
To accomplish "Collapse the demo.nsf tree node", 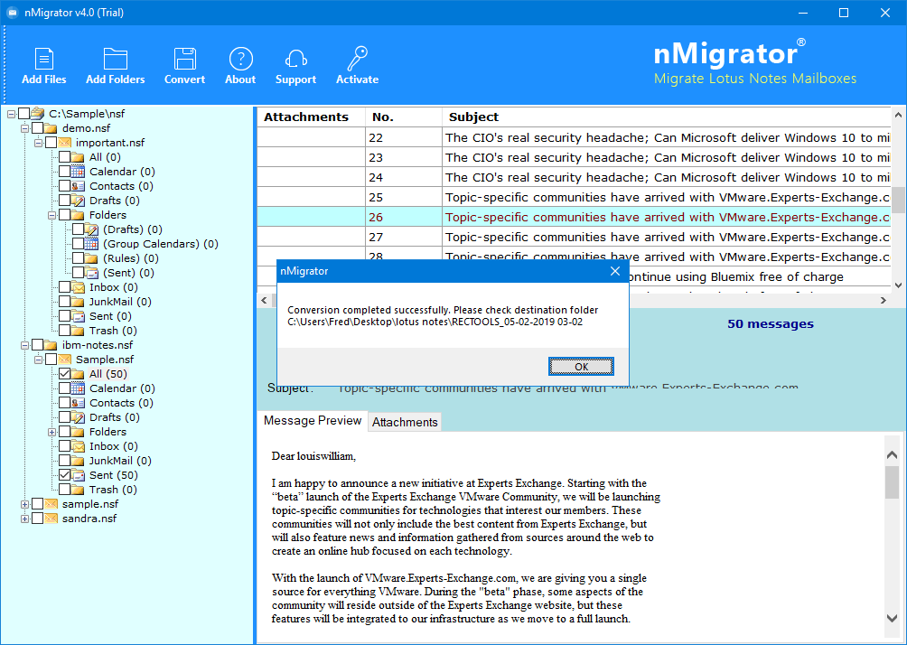I will [24, 128].
